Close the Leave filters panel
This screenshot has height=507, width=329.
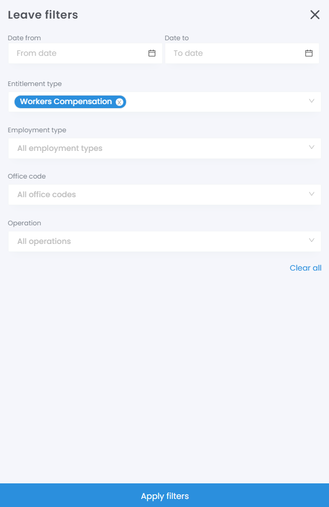(315, 15)
